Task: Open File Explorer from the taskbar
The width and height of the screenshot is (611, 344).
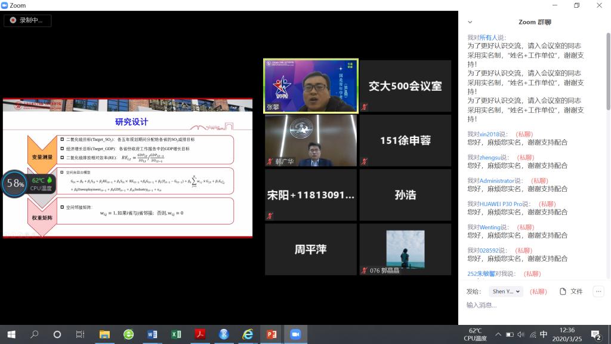Action: (104, 334)
